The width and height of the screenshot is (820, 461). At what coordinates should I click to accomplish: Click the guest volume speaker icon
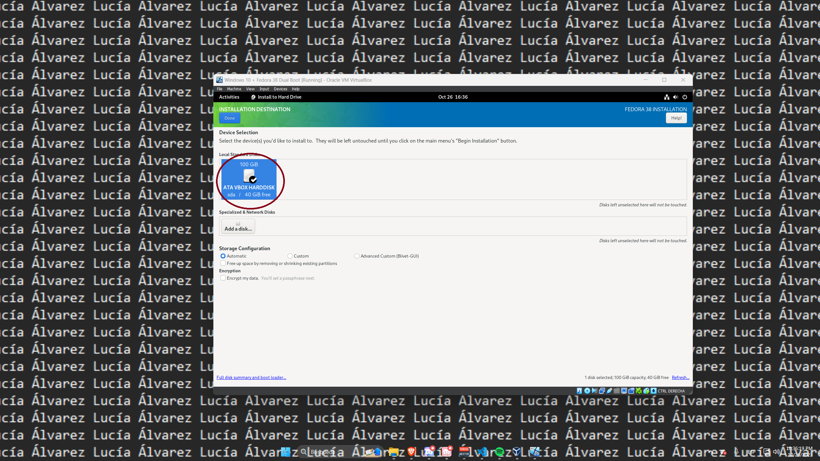[675, 97]
